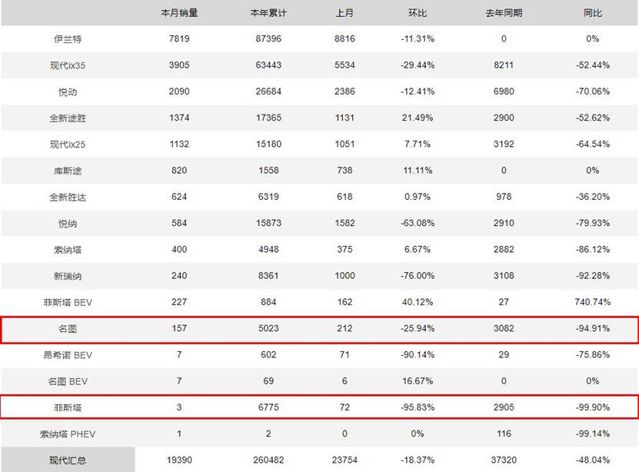639x472 pixels.
Task: Click the 740.74% year-over-year value
Action: [593, 302]
